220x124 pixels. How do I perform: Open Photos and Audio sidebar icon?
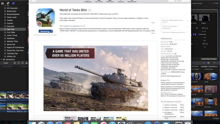(x=8, y=3)
